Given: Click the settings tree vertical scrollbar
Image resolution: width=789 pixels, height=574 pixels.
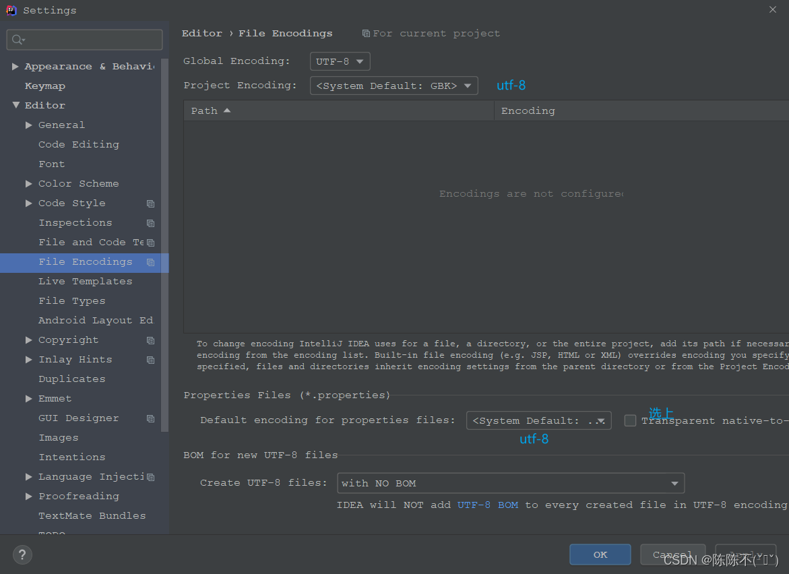Looking at the screenshot, I should click(164, 245).
